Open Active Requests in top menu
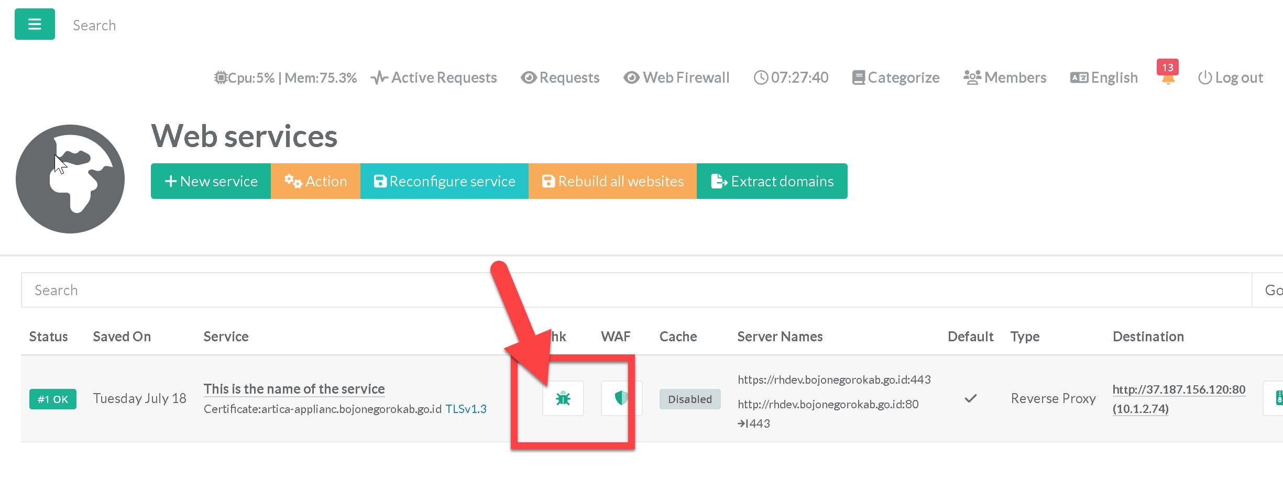The height and width of the screenshot is (480, 1283). tap(434, 78)
